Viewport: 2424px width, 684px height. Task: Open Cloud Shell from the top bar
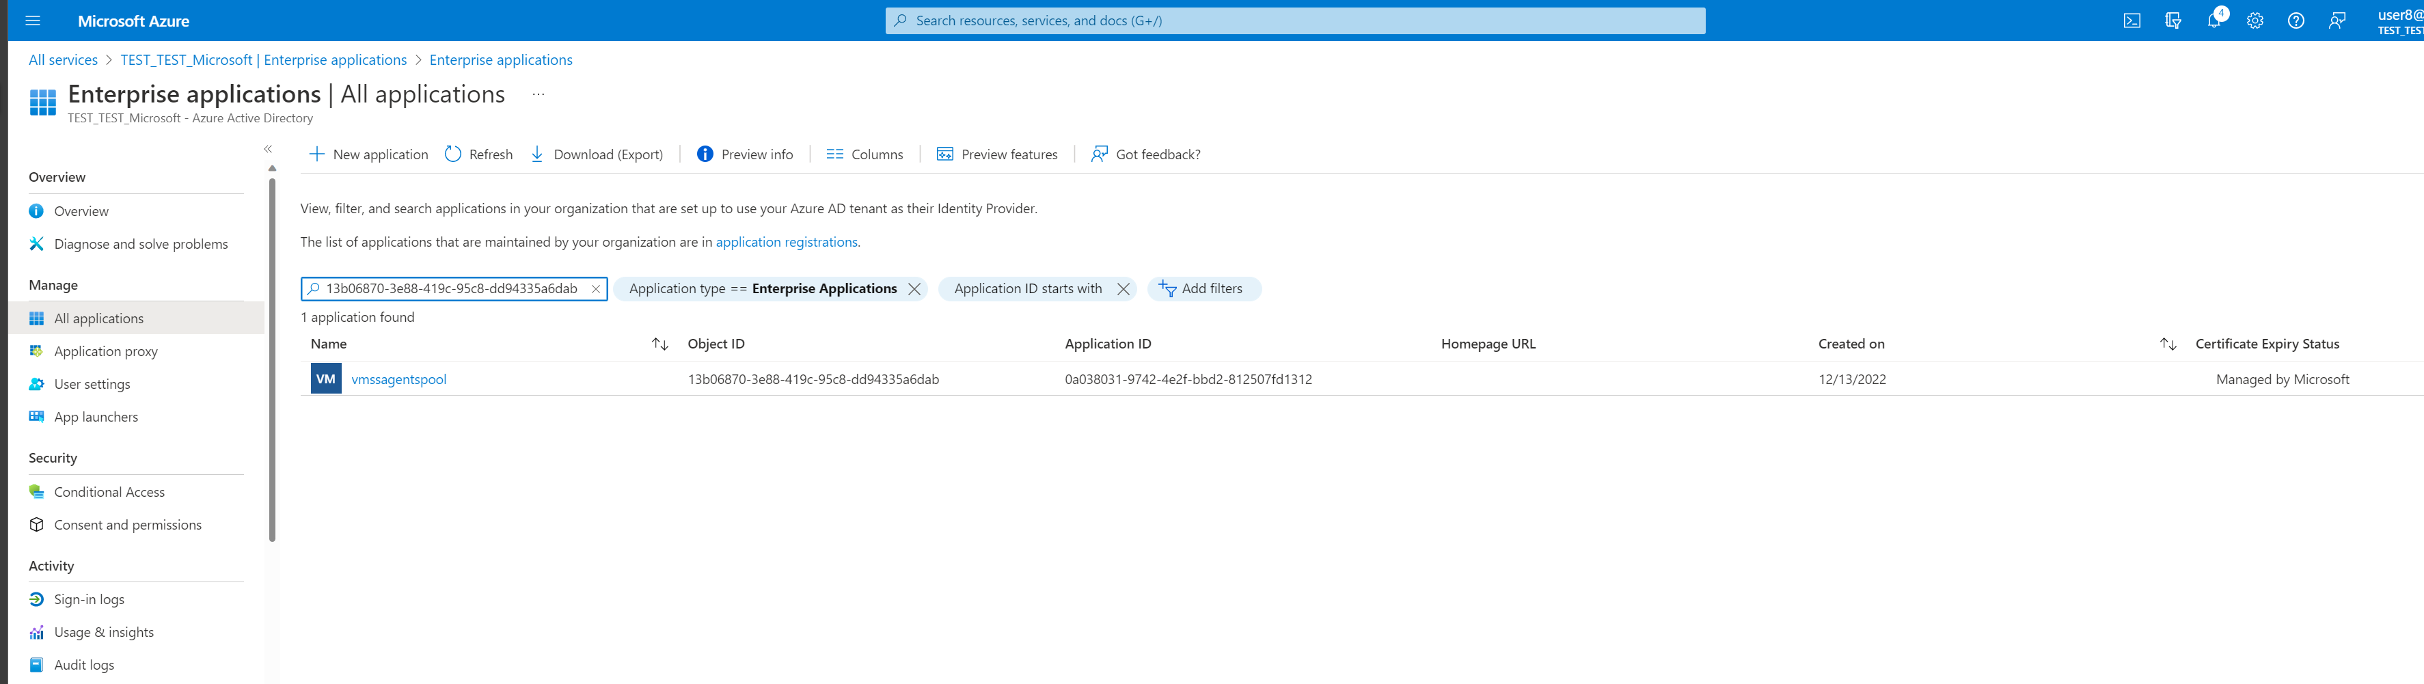pos(2132,20)
